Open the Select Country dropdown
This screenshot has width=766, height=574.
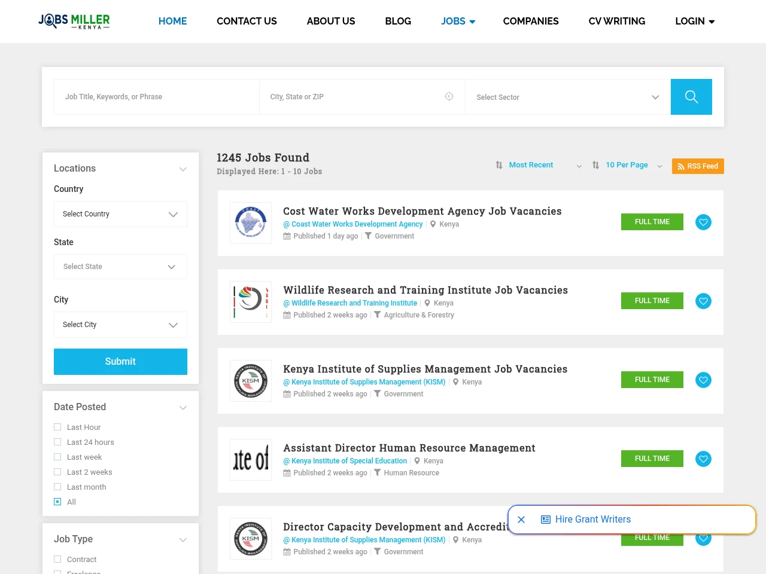click(120, 214)
